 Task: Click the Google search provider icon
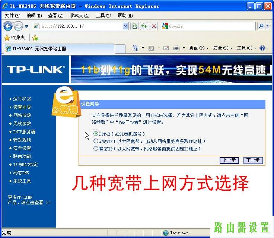click(x=165, y=26)
